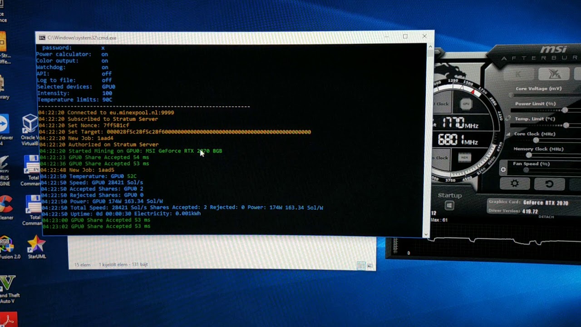Click the GPU chip icon in gauge
The width and height of the screenshot is (581, 327).
point(466,104)
